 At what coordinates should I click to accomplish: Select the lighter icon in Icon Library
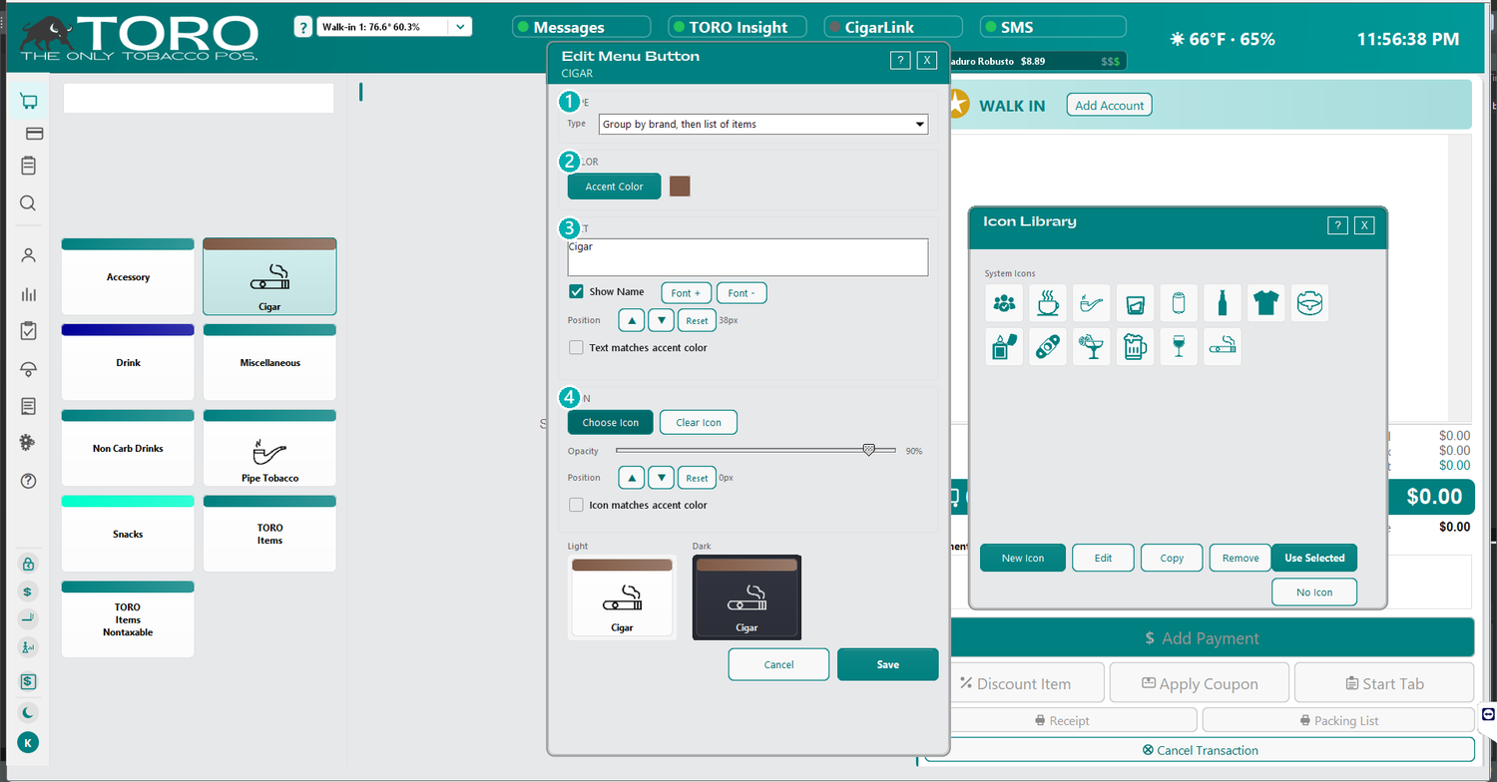click(1004, 346)
